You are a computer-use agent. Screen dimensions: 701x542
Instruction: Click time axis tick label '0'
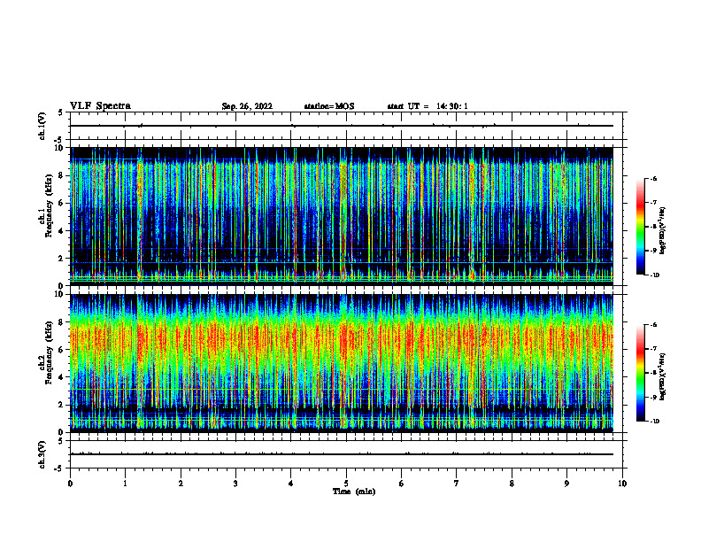pos(70,484)
